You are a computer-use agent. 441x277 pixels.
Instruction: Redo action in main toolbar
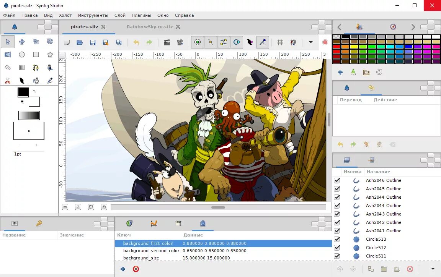(149, 42)
